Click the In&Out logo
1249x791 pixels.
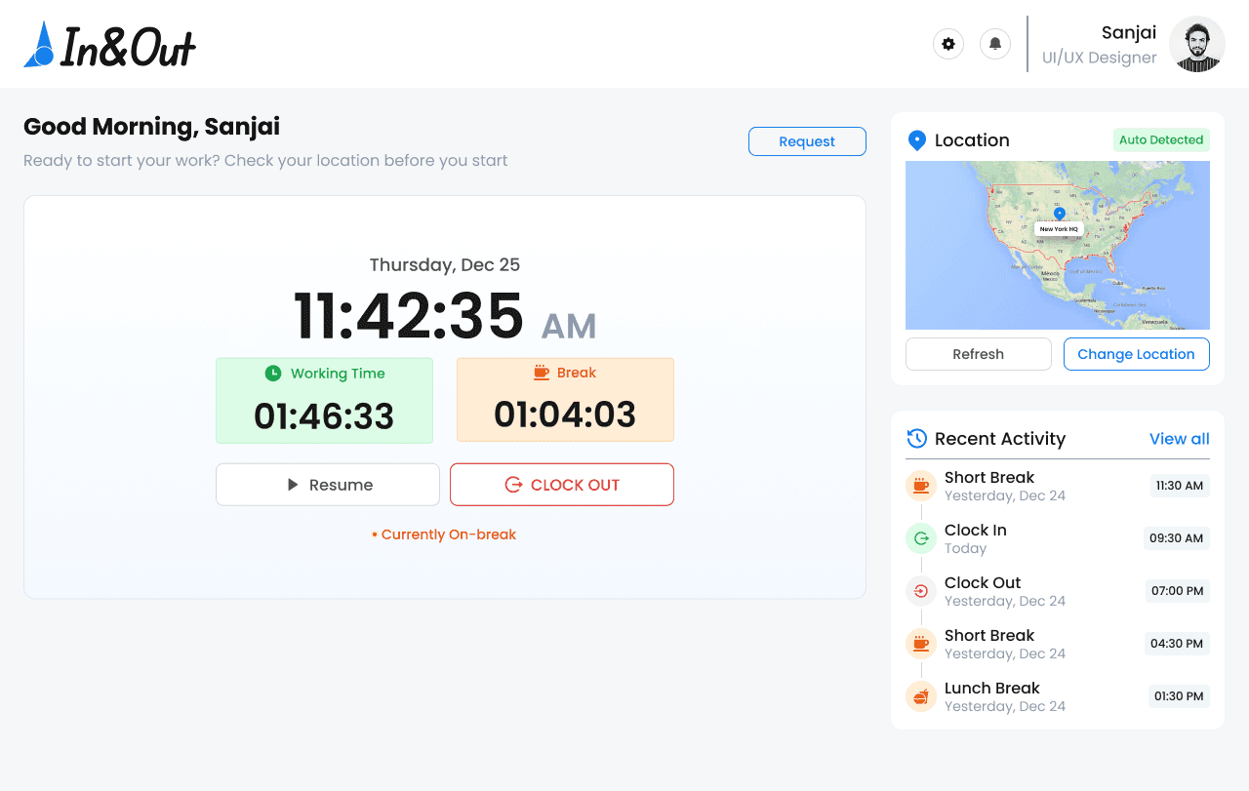[110, 45]
